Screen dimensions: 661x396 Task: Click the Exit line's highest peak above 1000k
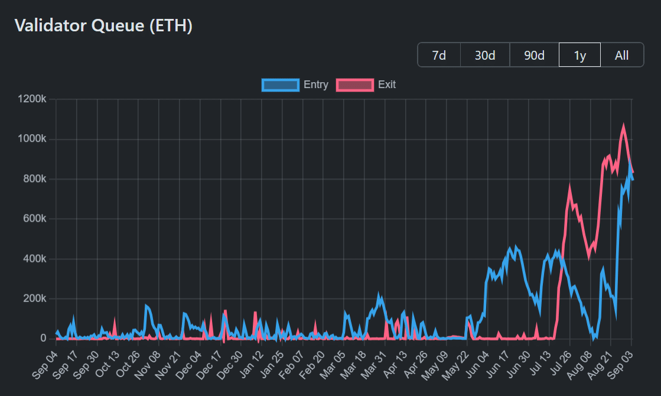pyautogui.click(x=623, y=126)
